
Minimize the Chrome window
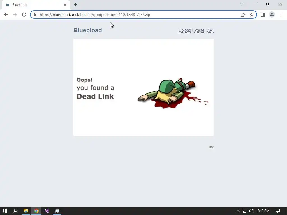tap(254, 4)
